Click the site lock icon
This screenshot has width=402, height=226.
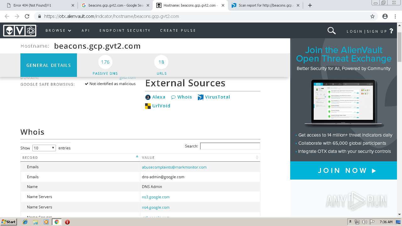tap(40, 16)
